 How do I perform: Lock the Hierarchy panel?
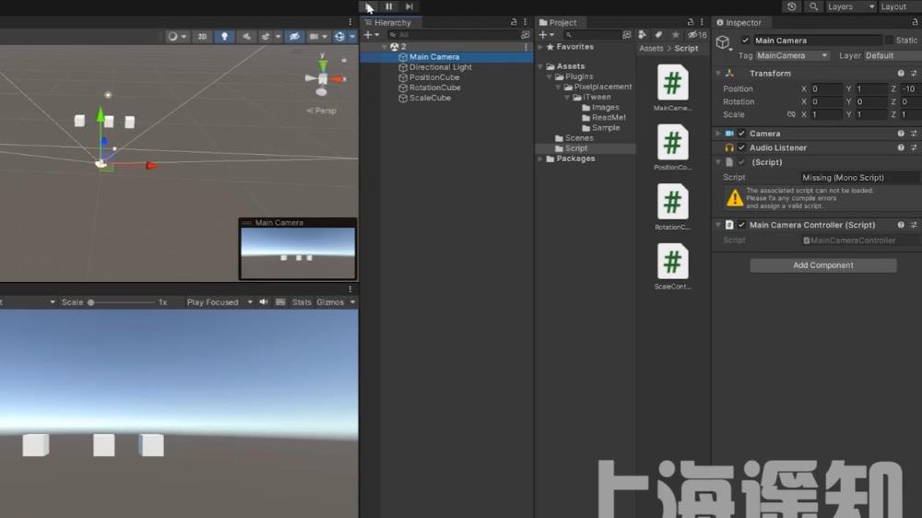click(x=514, y=22)
